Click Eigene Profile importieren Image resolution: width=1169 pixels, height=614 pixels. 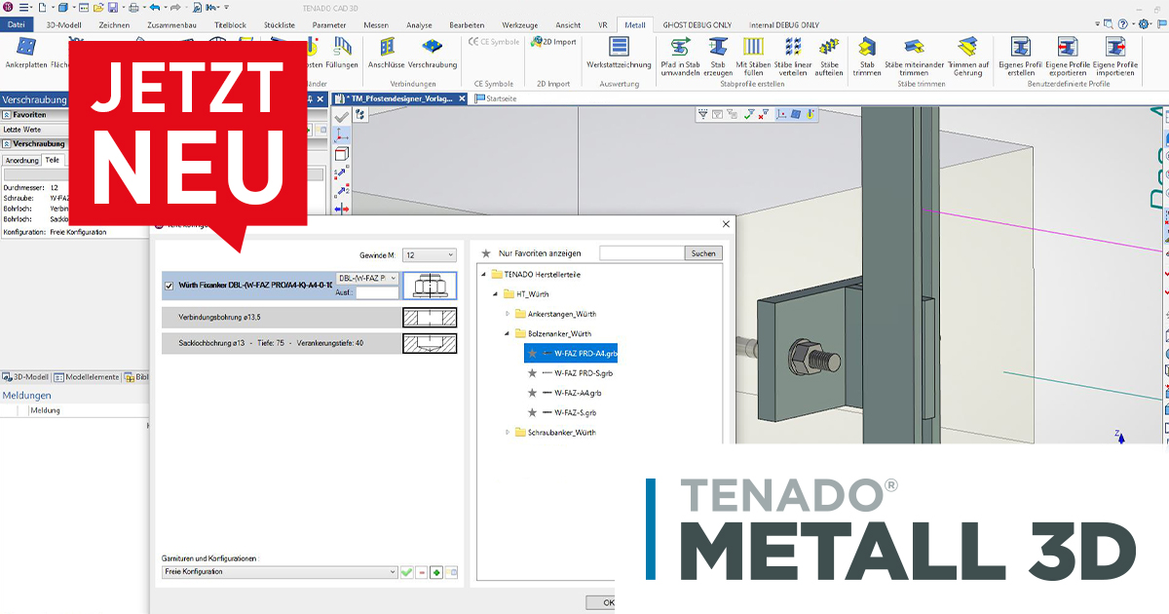click(x=1115, y=57)
